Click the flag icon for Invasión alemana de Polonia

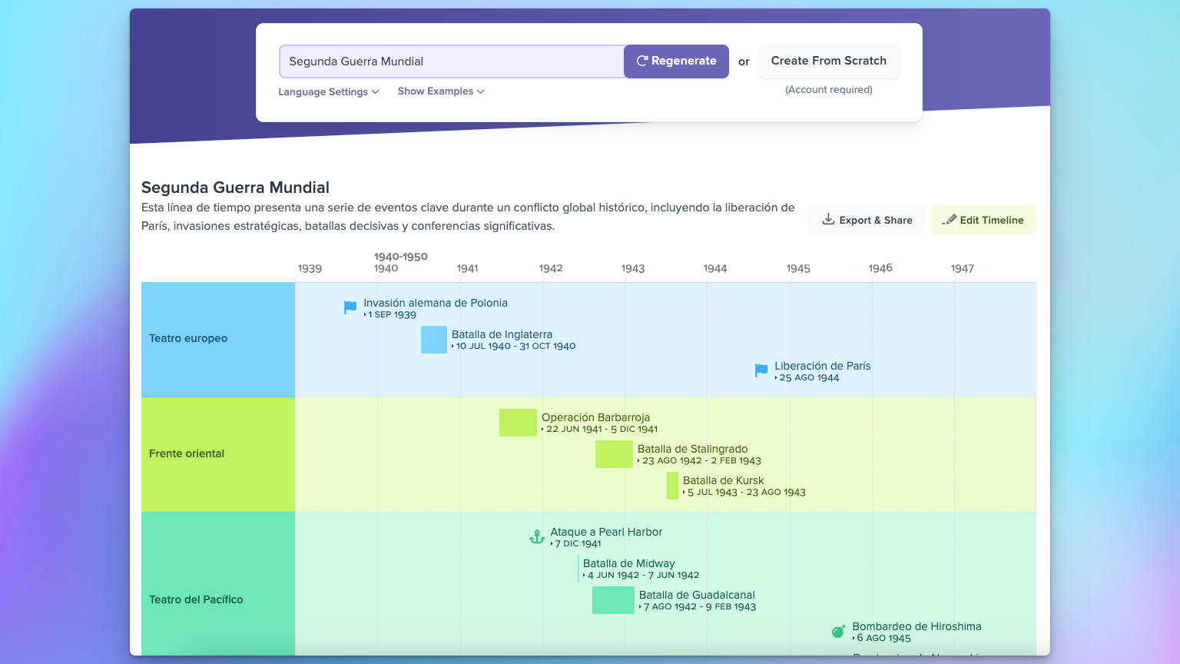(x=350, y=307)
